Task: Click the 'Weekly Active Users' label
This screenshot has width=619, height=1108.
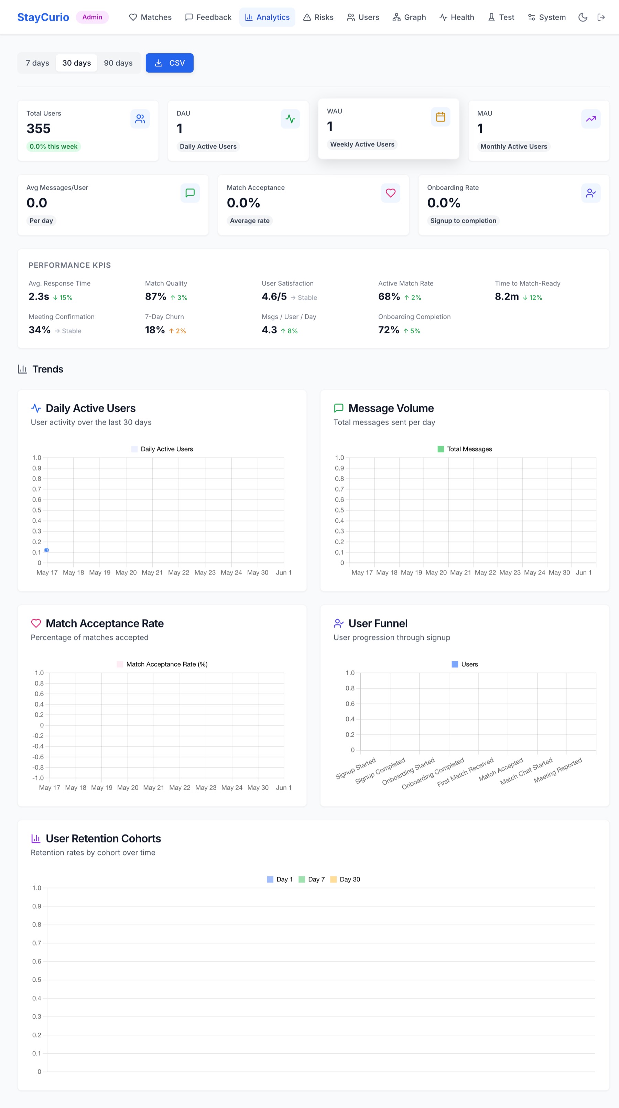Action: (362, 144)
